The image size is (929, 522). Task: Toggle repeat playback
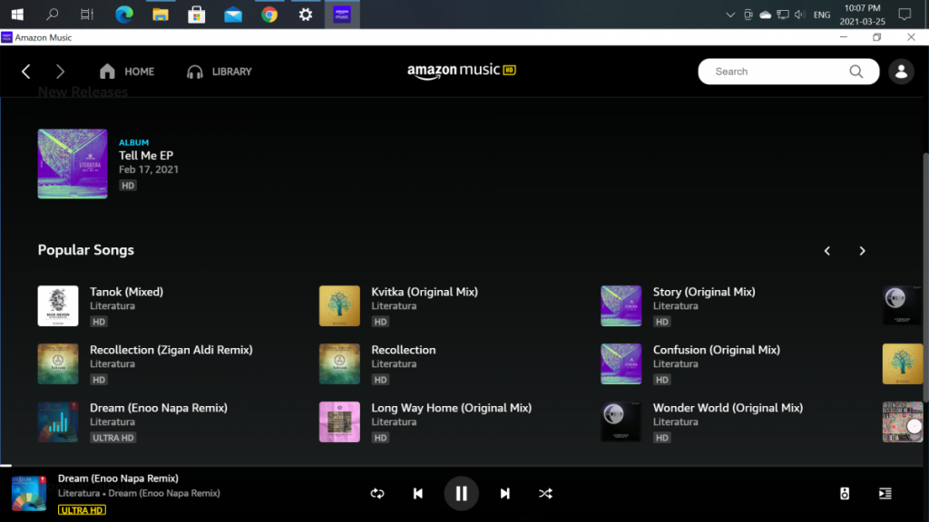point(377,494)
